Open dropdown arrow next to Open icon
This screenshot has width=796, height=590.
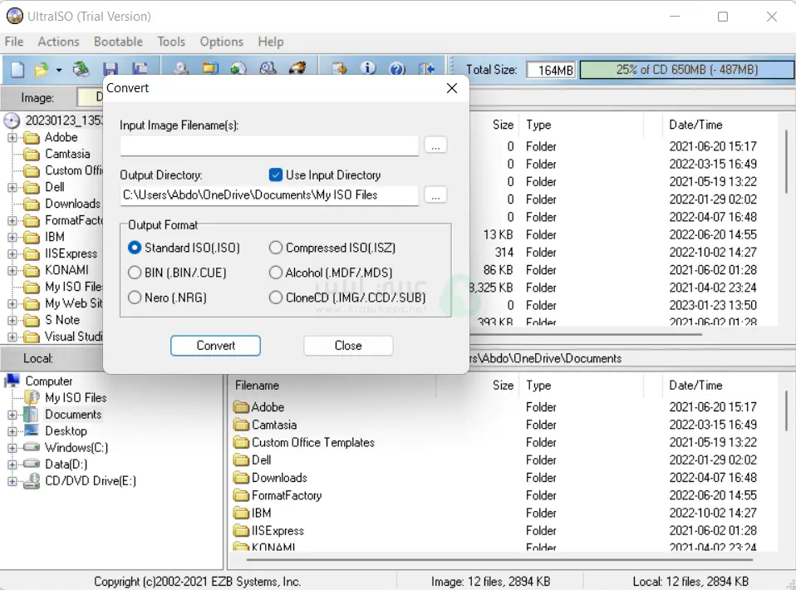tap(59, 71)
